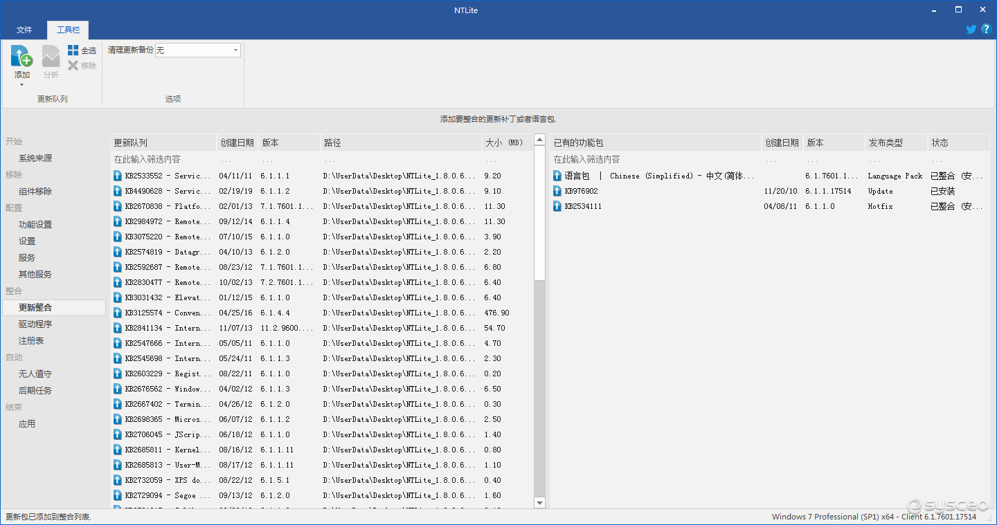
Task: Open 应用 in the sidebar
Action: click(27, 424)
